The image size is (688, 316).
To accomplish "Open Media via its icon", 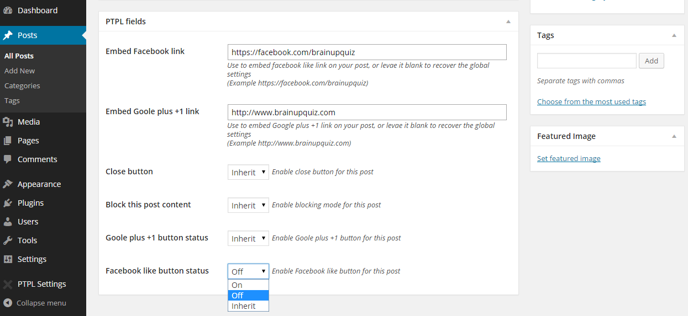I will click(8, 122).
